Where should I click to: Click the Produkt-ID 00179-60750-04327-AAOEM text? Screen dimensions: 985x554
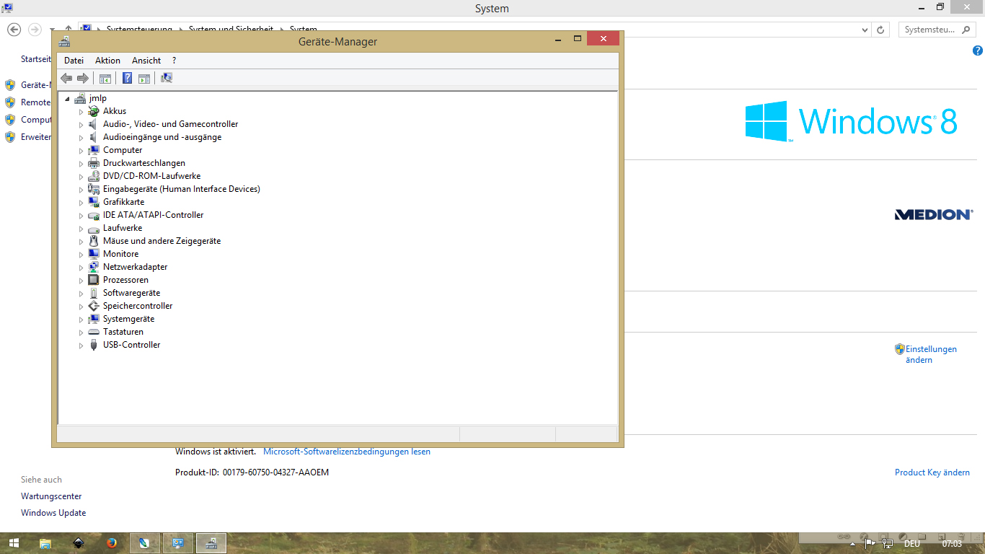(252, 472)
